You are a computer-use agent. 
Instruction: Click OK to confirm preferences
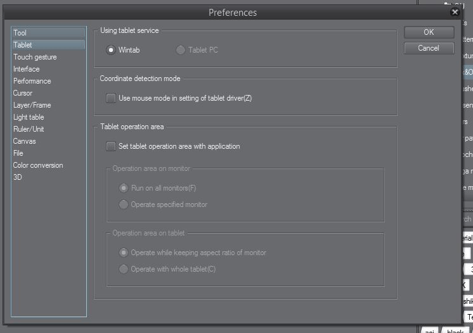coord(429,32)
